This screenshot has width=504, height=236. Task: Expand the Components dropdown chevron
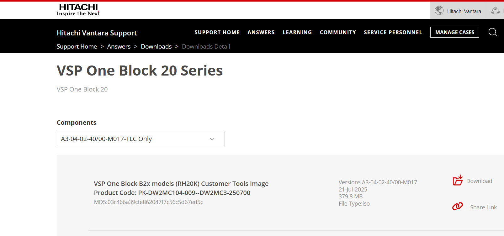pyautogui.click(x=212, y=139)
